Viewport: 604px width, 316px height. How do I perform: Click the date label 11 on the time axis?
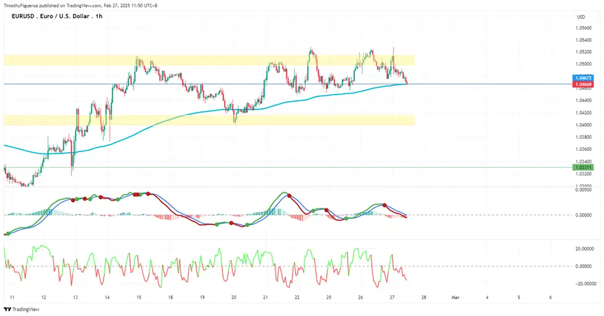12,297
